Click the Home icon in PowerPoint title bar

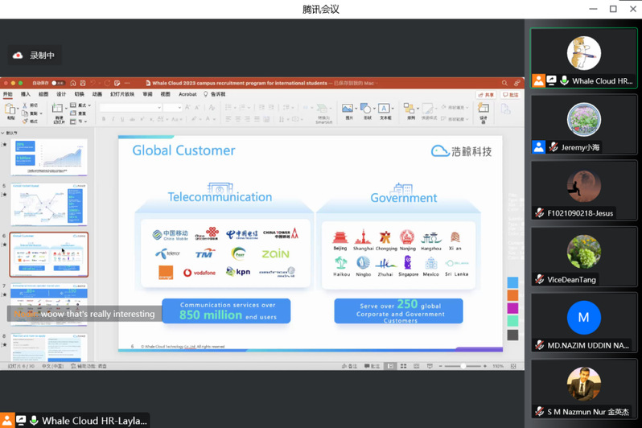[73, 83]
